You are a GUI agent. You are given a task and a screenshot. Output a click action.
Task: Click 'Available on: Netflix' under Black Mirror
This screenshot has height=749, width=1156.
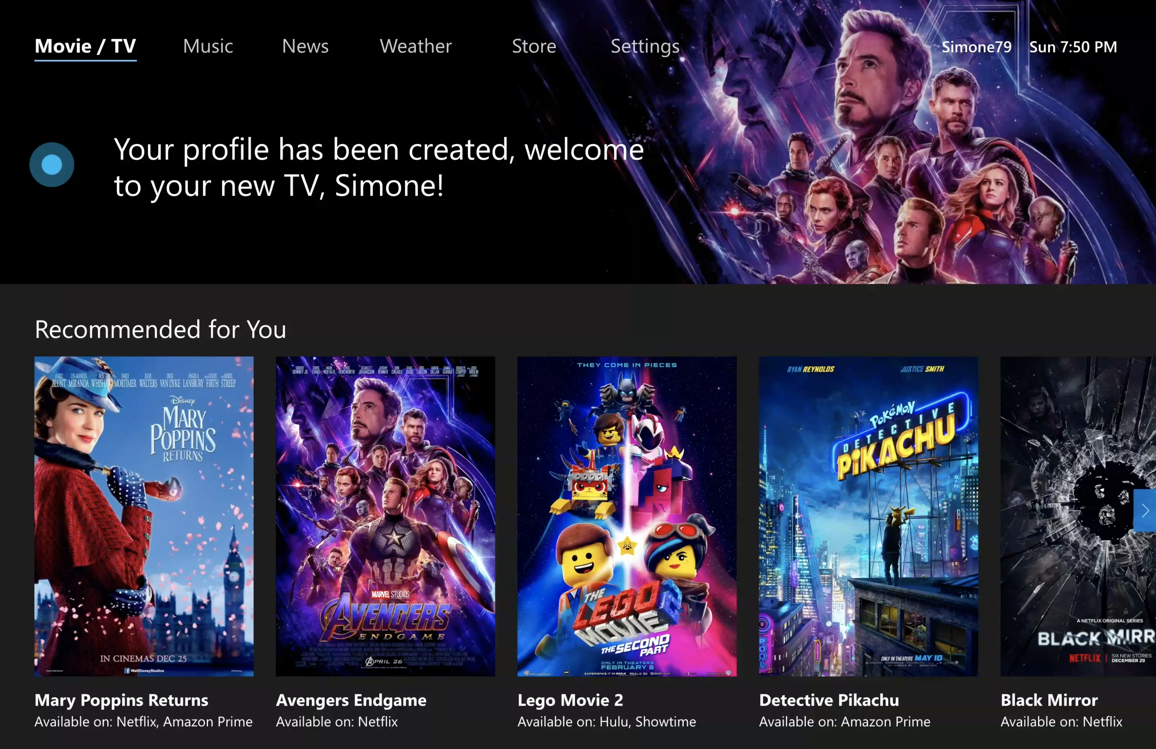[1061, 722]
